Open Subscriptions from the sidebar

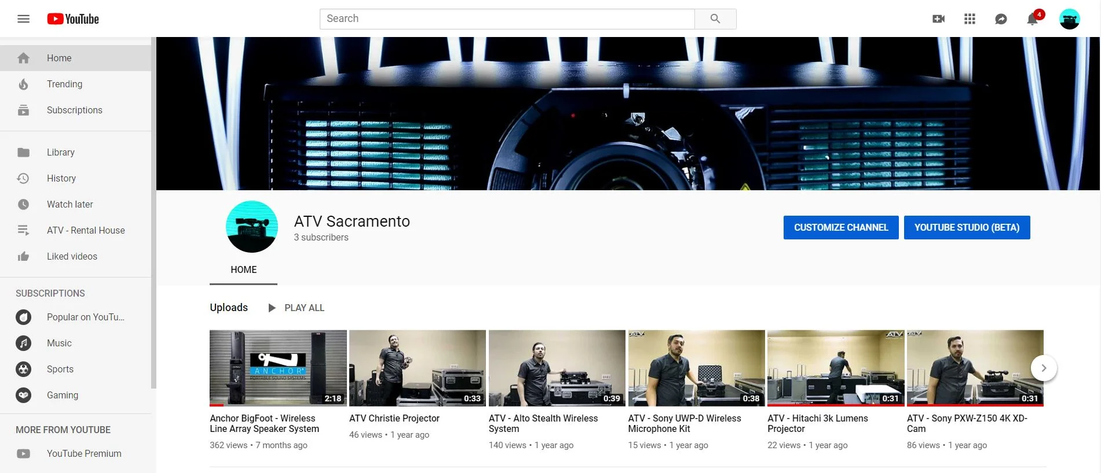pos(75,110)
